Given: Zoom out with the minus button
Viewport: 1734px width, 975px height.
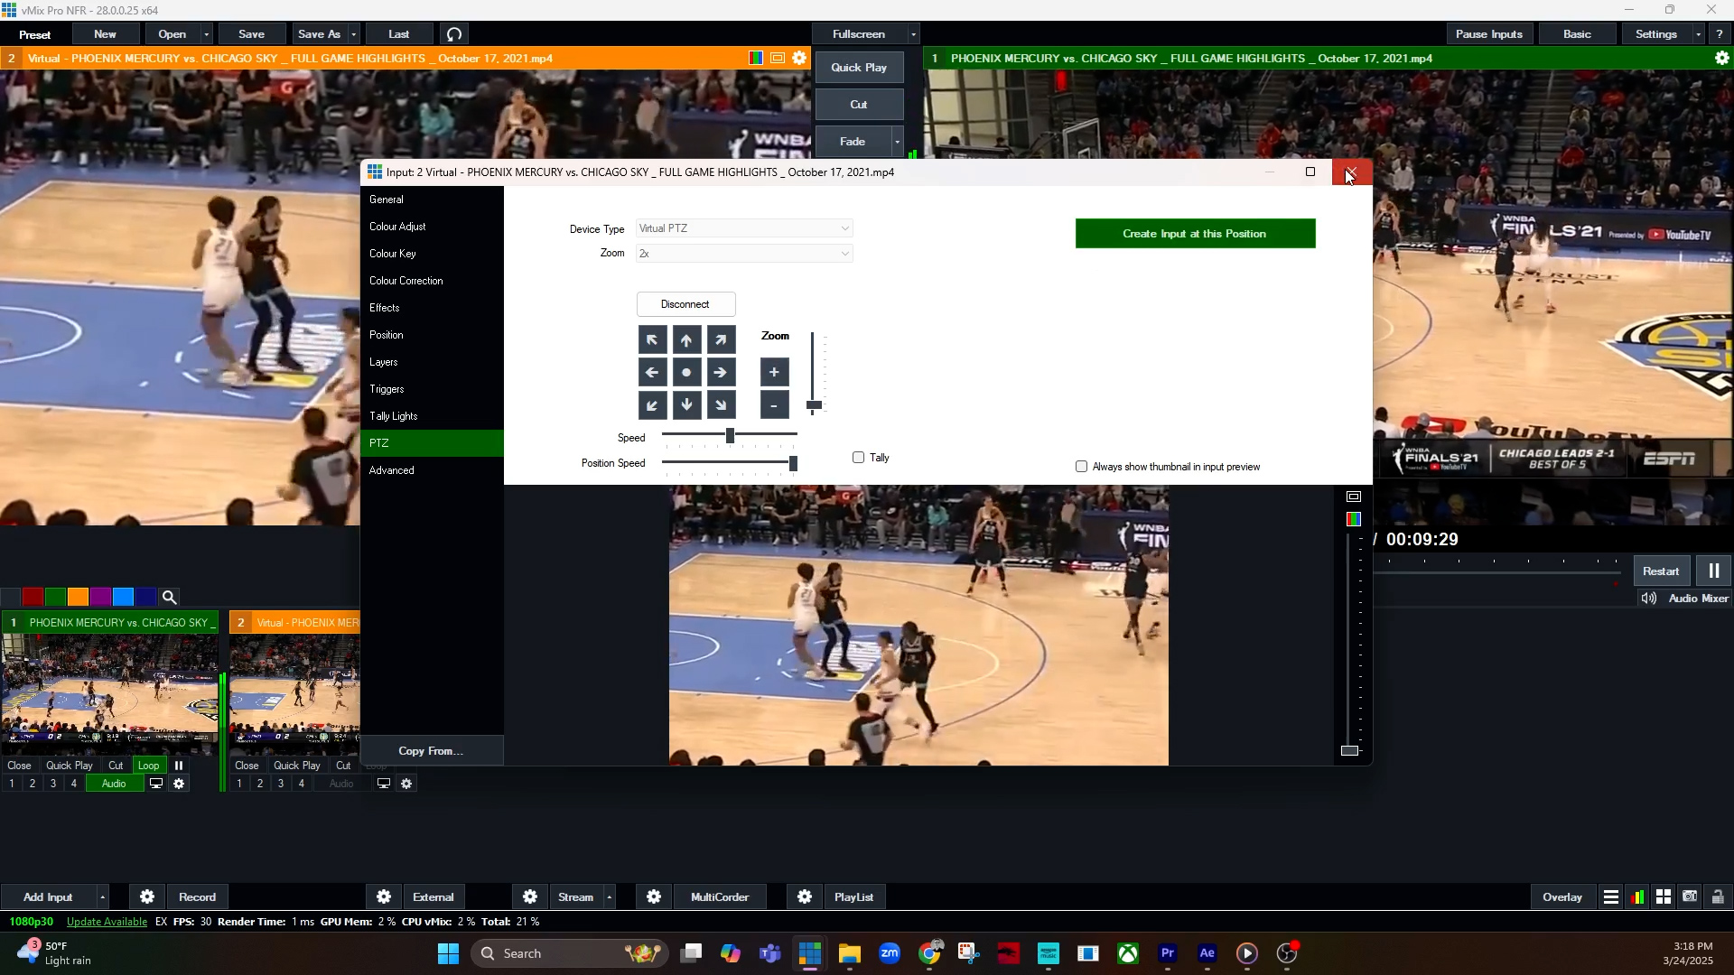Looking at the screenshot, I should point(774,405).
